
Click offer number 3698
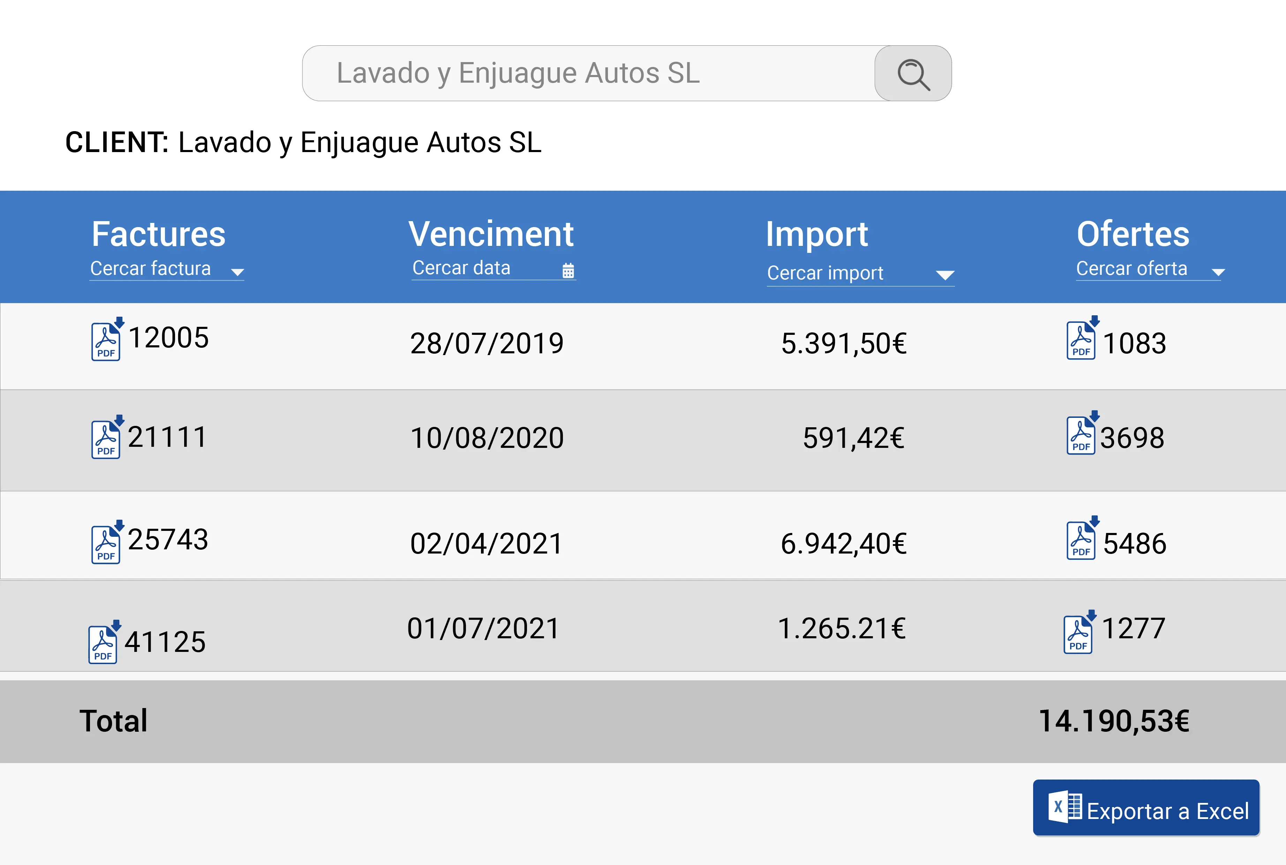click(1133, 438)
